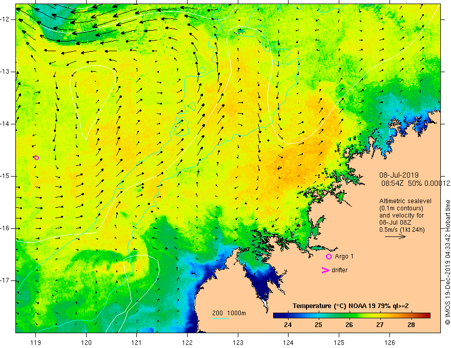Viewport: 451px width, 348px height.
Task: Click longitude label 125
Action: coord(339,342)
